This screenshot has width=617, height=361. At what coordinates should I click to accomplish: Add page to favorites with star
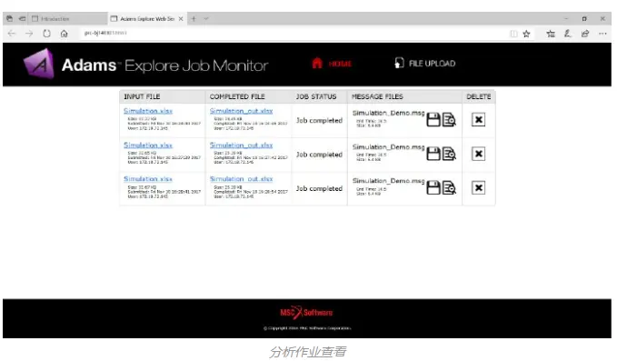[526, 34]
